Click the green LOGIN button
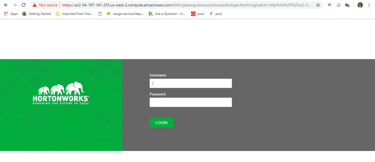 pyautogui.click(x=161, y=123)
